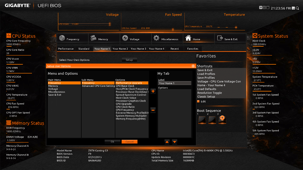The image size is (303, 170).
Task: Select Advanced CPU Core Settings sub menu
Action: click(x=98, y=86)
